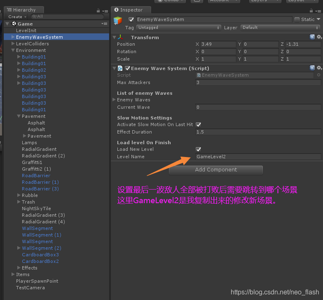Click the Max Attackers value field
This screenshot has width=323, height=300.
coord(258,82)
